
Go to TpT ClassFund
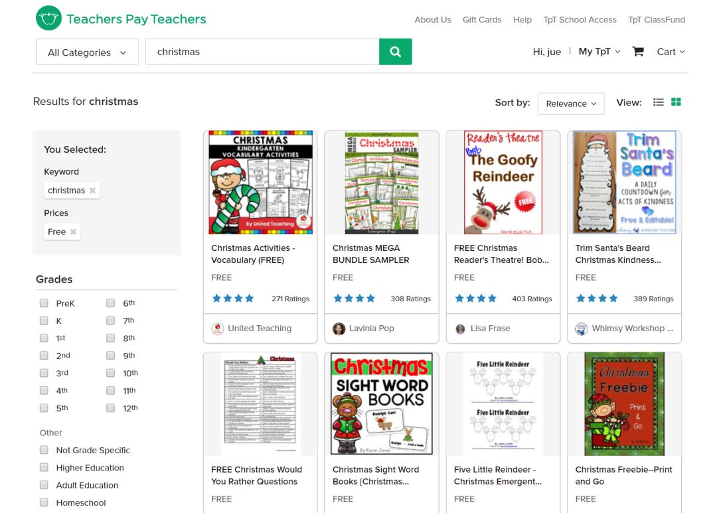(x=656, y=20)
